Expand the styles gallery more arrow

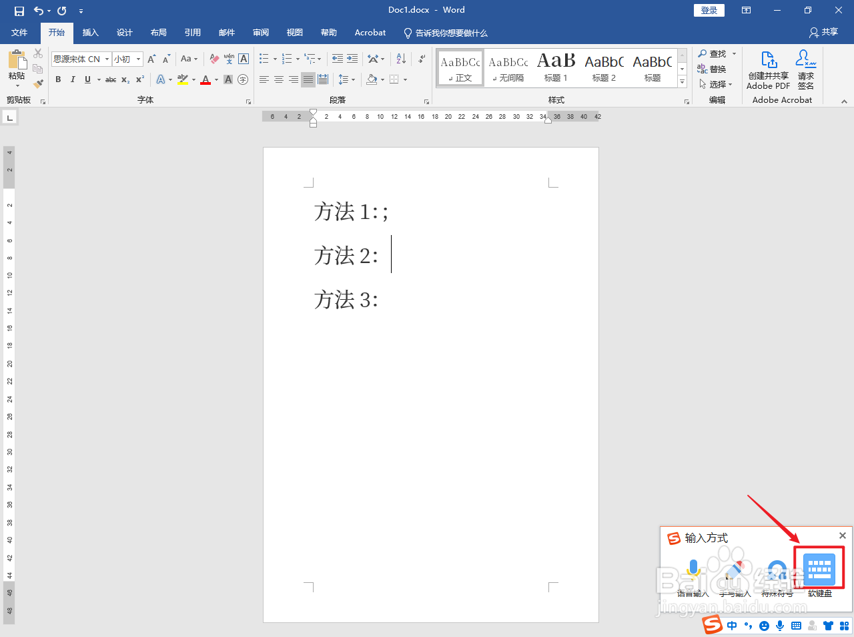pyautogui.click(x=682, y=81)
